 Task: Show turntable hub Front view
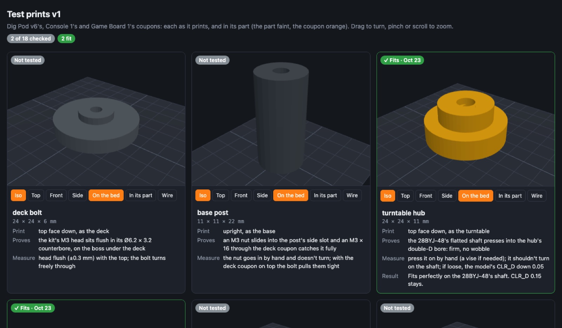coord(426,196)
